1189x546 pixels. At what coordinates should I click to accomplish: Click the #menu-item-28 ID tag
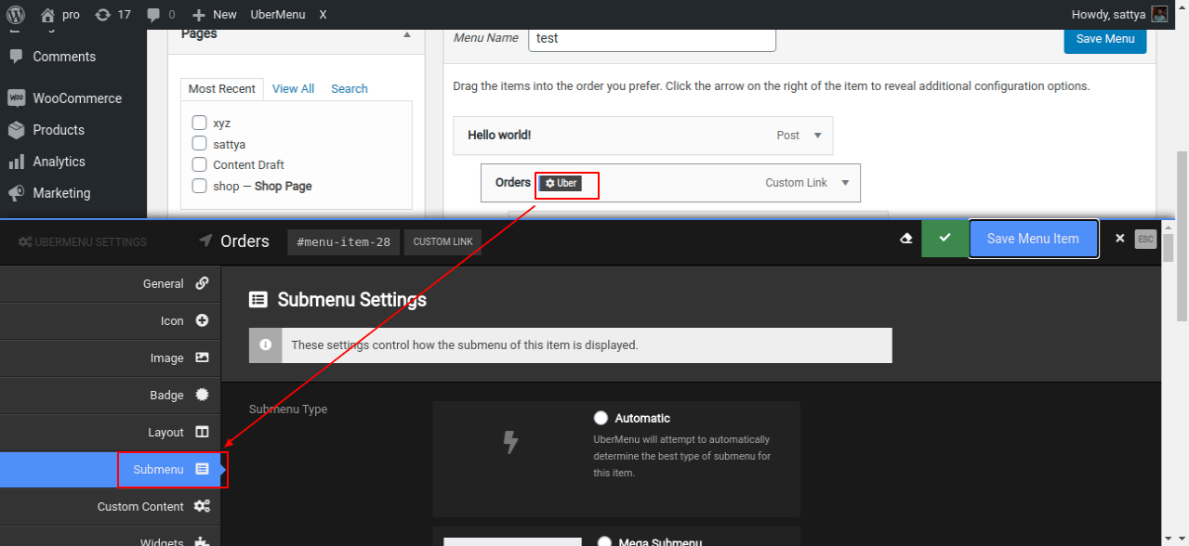click(x=343, y=241)
